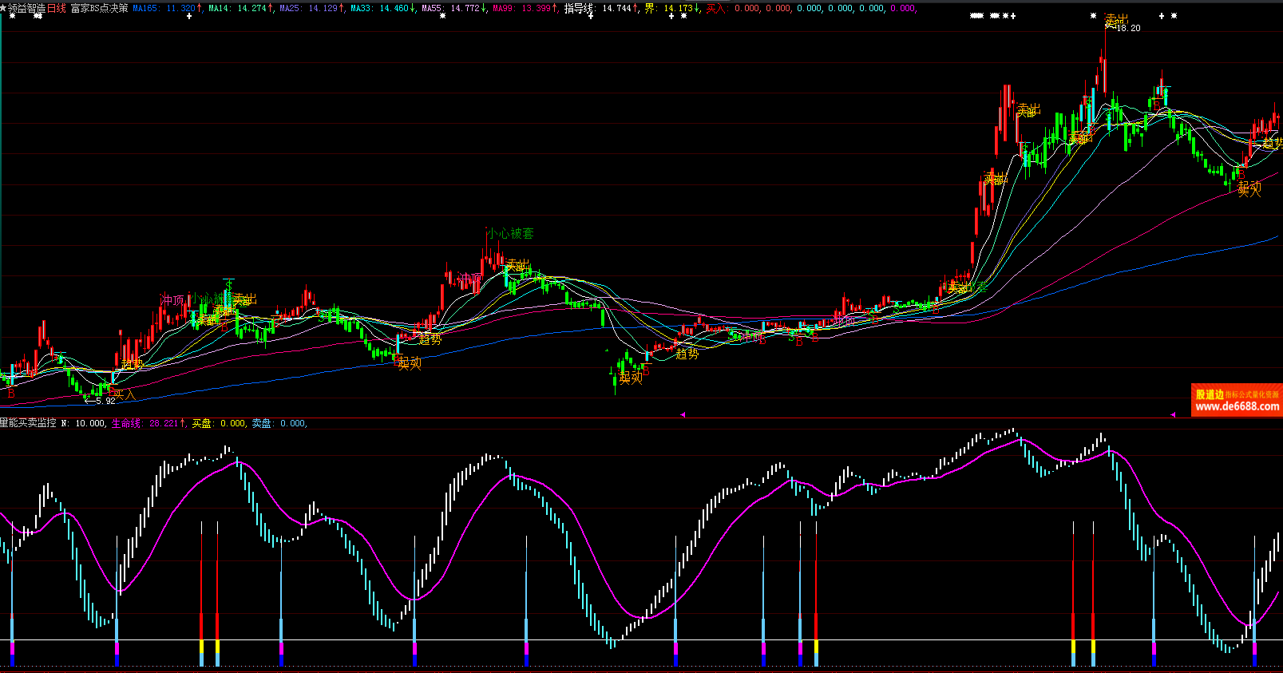Click the magenta triangle marker near chart center
The width and height of the screenshot is (1283, 673).
point(683,414)
